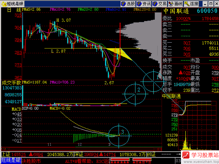Click the blue 短线是银 status bar label
This screenshot has width=219, height=164.
click(x=11, y=161)
